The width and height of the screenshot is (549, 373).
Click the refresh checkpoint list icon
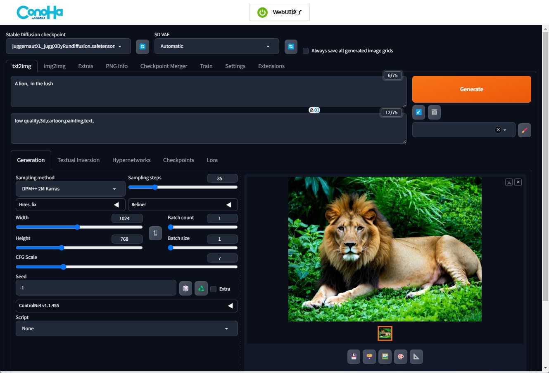pyautogui.click(x=143, y=47)
